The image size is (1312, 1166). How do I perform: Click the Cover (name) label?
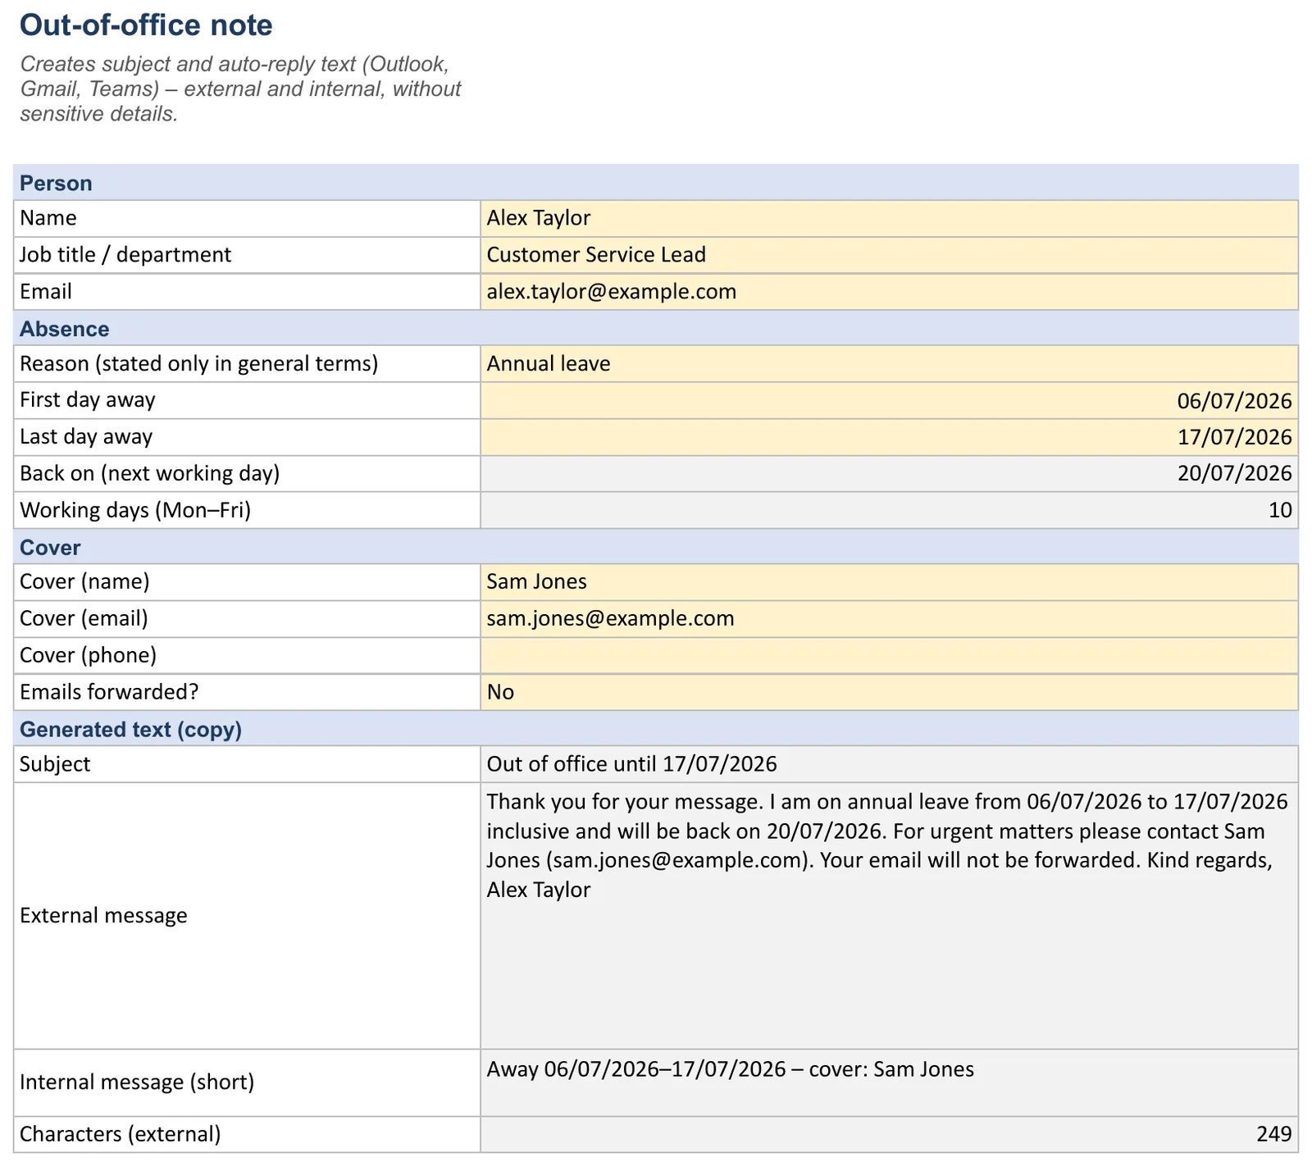point(84,582)
